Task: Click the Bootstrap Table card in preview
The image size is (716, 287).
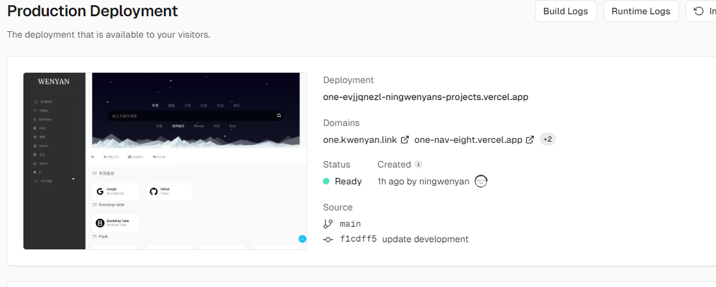Action: (x=115, y=223)
